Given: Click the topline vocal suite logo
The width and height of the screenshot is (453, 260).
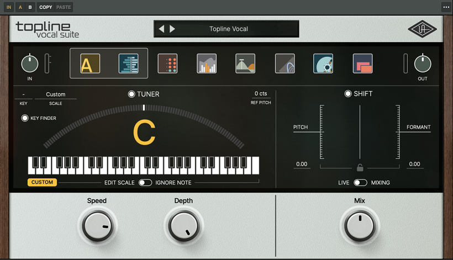Looking at the screenshot, I should pyautogui.click(x=48, y=29).
